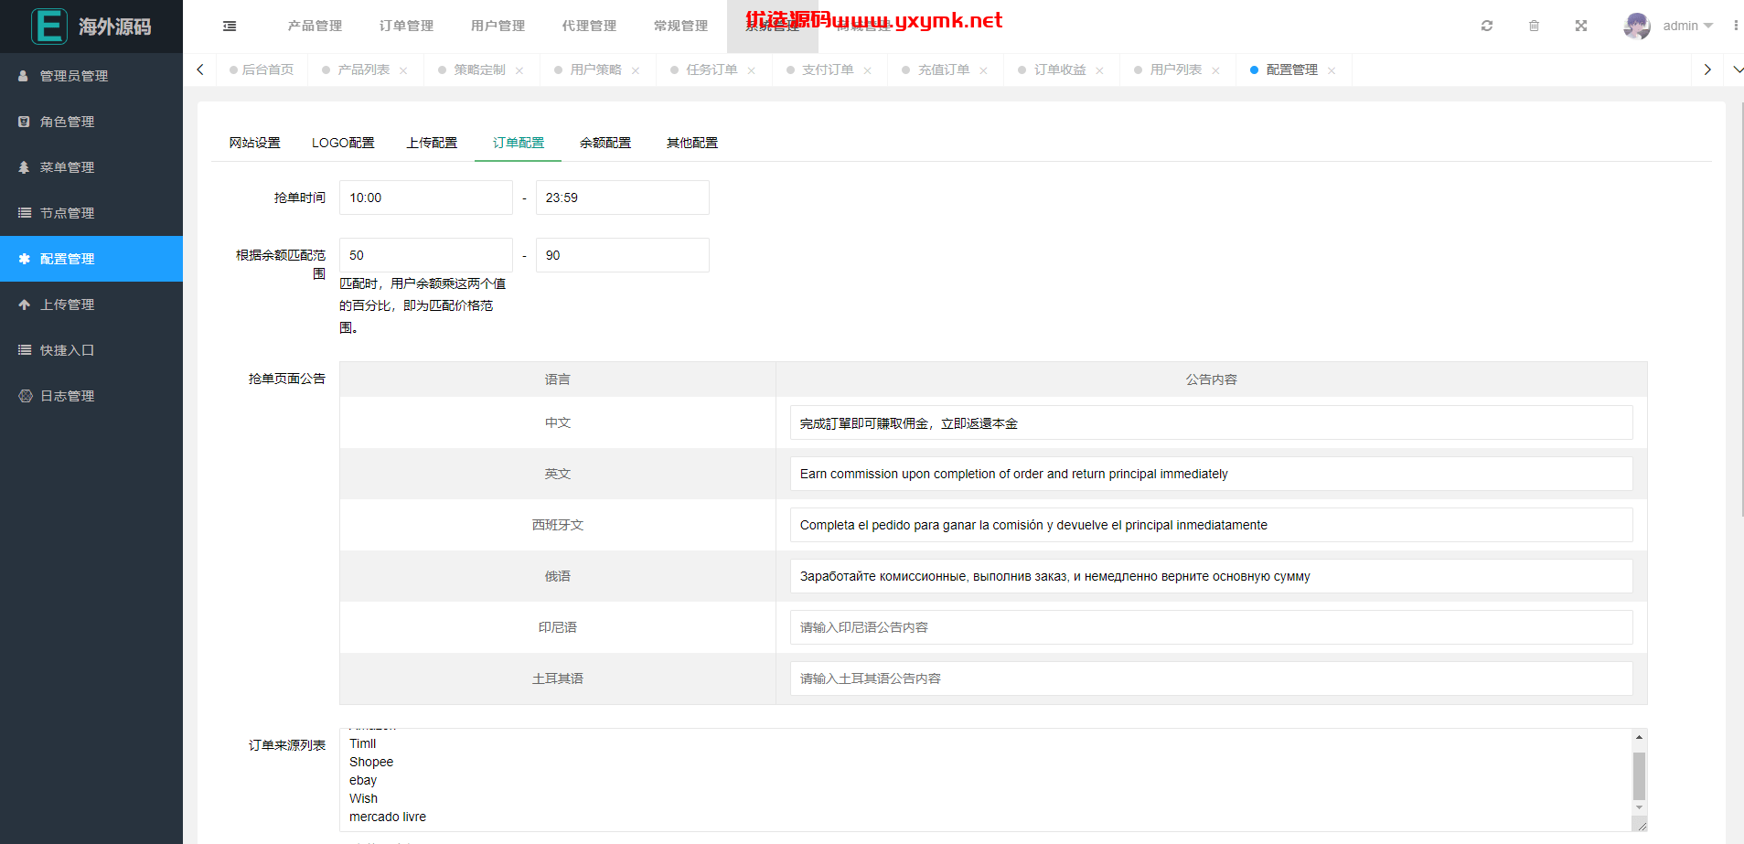Click the 抢单时间 start time field
1744x844 pixels.
pos(426,198)
